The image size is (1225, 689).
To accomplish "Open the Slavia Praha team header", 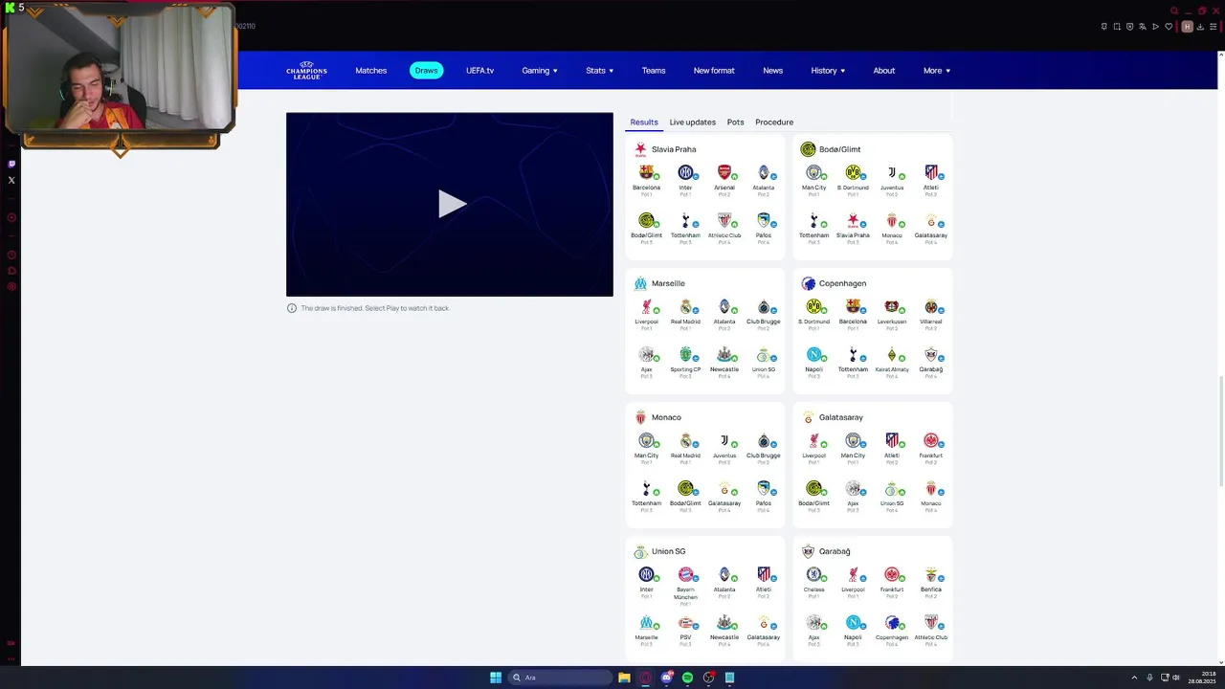I will click(x=666, y=149).
